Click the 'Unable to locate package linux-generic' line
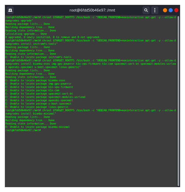 pos(37,107)
